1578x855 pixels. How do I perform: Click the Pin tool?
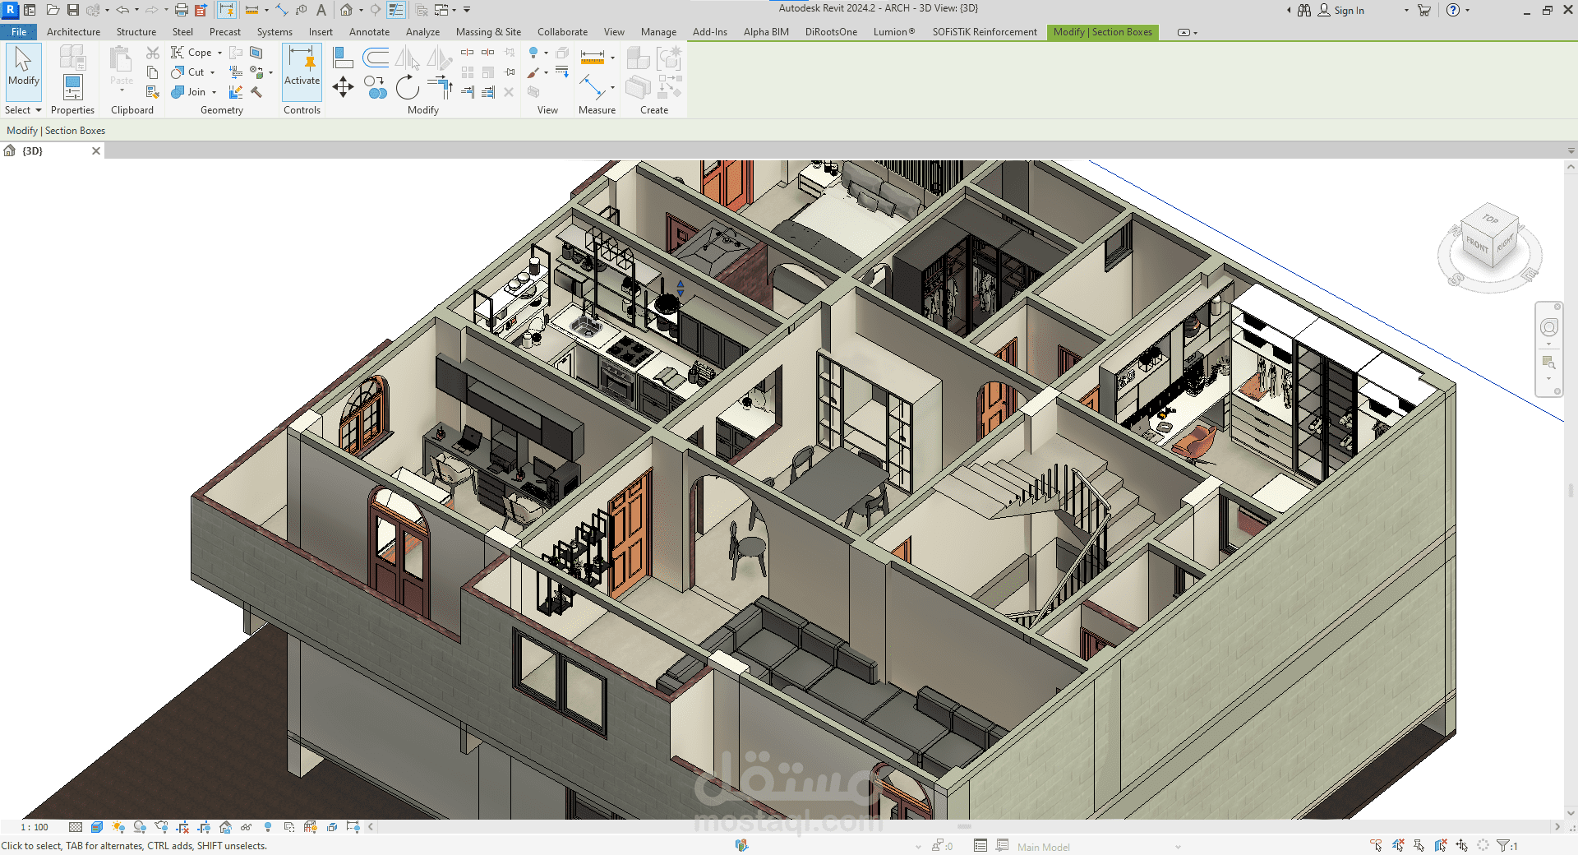point(510,72)
